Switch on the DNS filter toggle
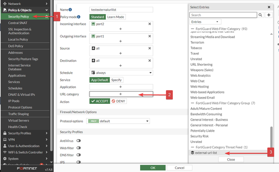279x172 pixels. 79,156
